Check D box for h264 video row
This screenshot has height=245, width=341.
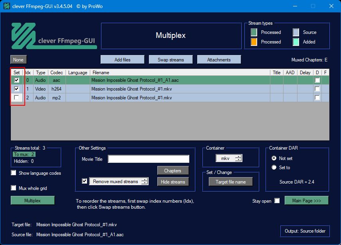point(317,89)
